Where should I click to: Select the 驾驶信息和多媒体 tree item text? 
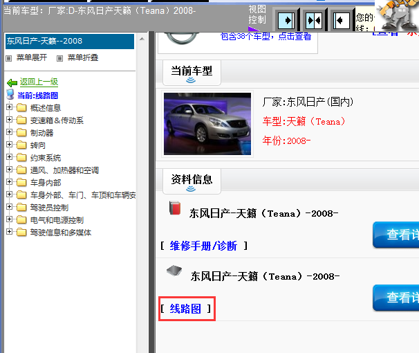pyautogui.click(x=61, y=233)
